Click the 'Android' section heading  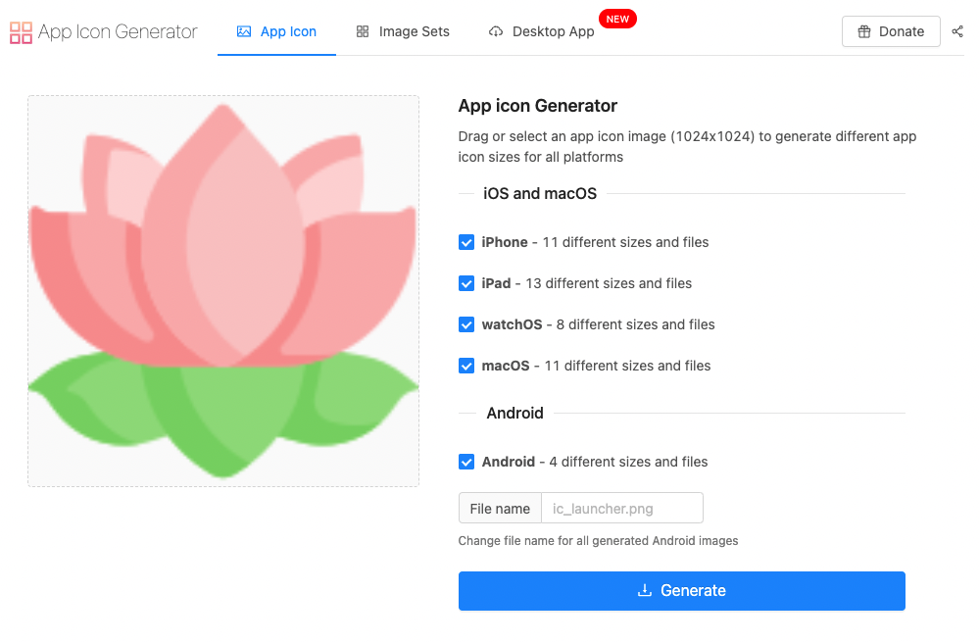click(515, 414)
